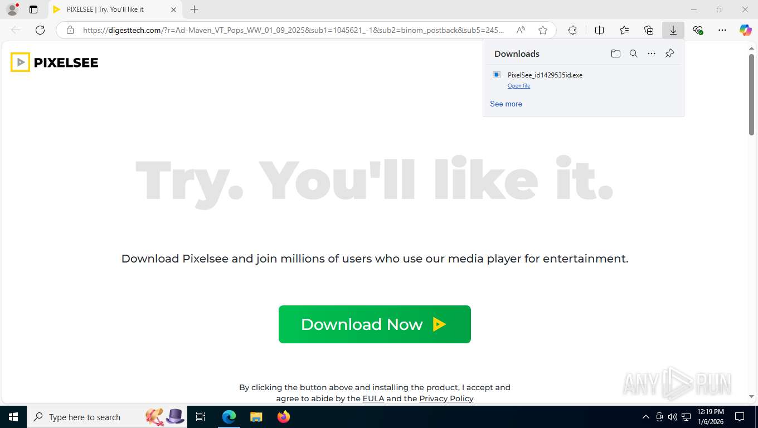
Task: Click PixelSee_id1429535id.exe file name
Action: [545, 75]
